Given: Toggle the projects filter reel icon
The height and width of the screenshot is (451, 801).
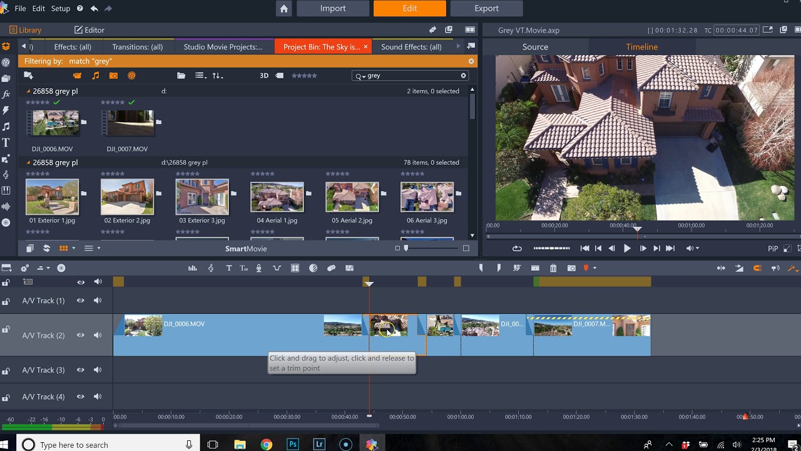Looking at the screenshot, I should click(x=131, y=76).
